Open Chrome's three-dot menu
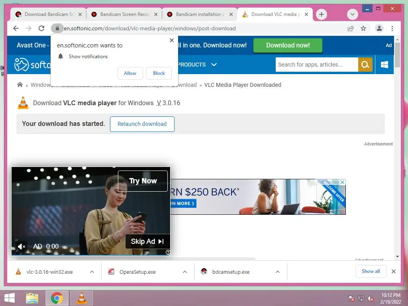The image size is (408, 306). (x=392, y=28)
